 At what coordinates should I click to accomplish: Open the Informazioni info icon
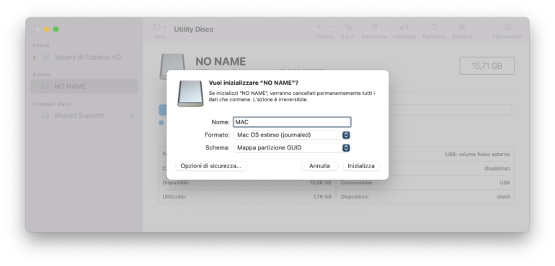click(507, 27)
